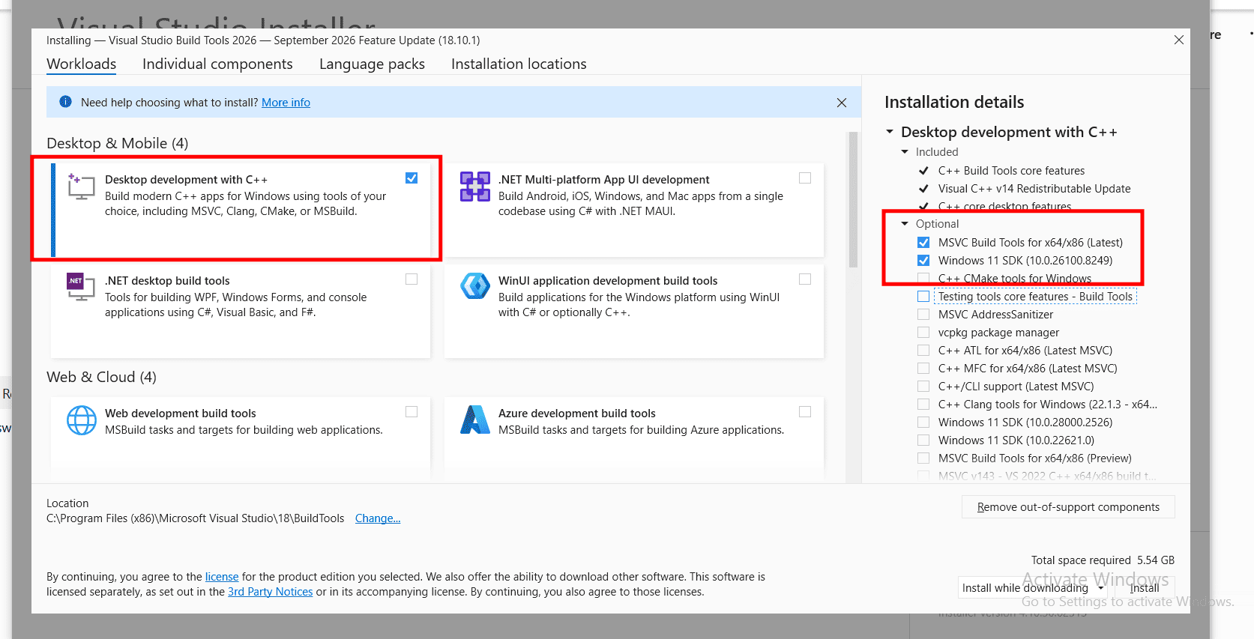The image size is (1254, 639).
Task: Click the Desktop development with C++ workload icon
Action: tap(81, 187)
